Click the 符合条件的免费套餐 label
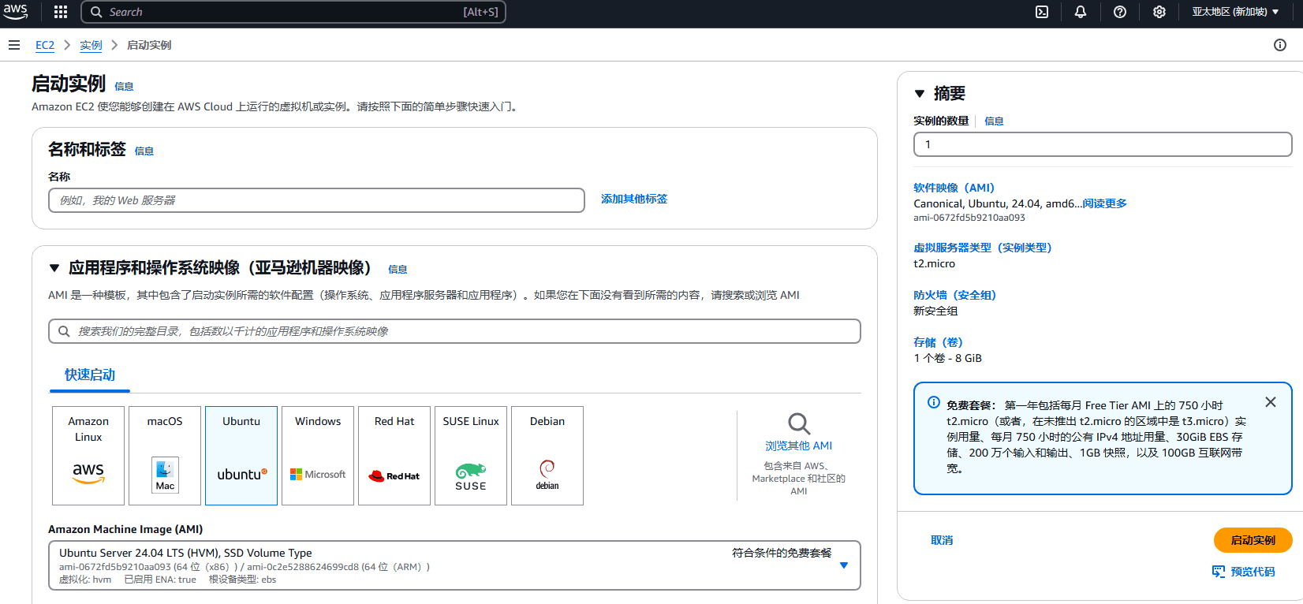This screenshot has width=1303, height=604. pyautogui.click(x=782, y=553)
